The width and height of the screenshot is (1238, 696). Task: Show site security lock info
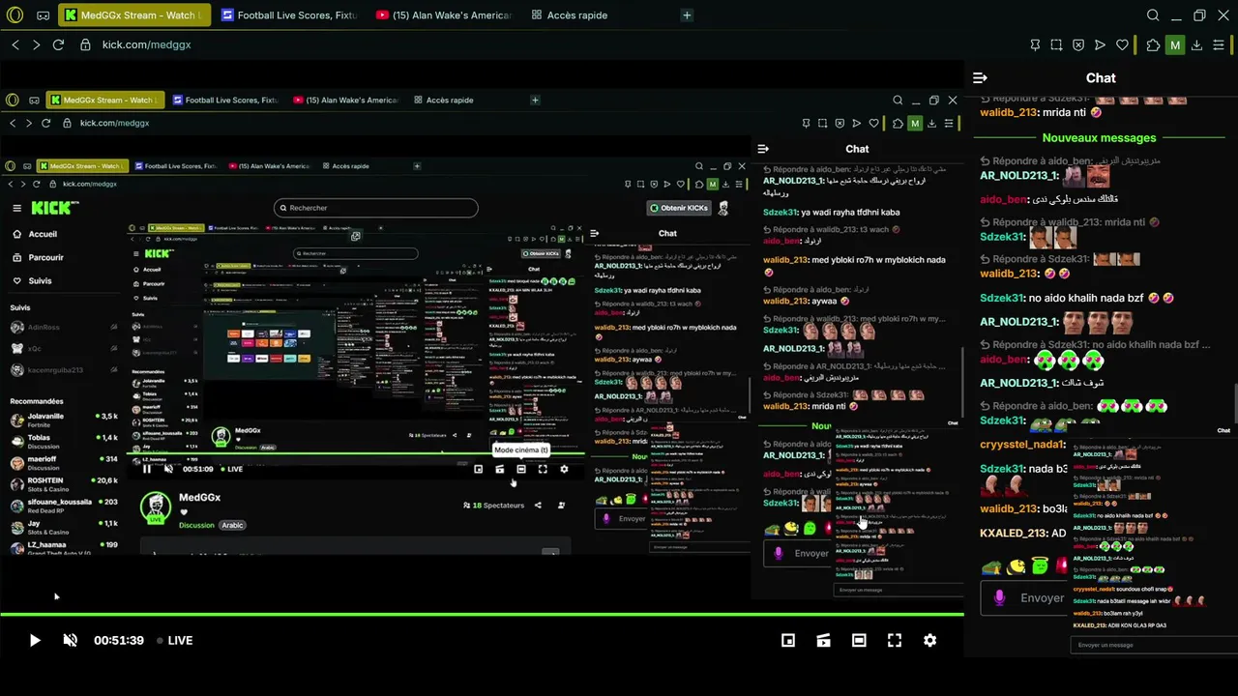(x=85, y=44)
